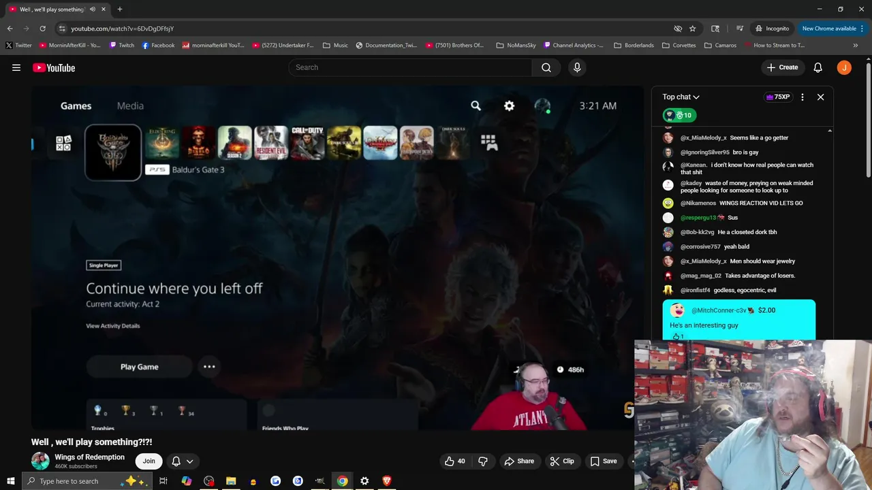Mute the tab using the speaker icon
The width and height of the screenshot is (872, 490).
92,10
